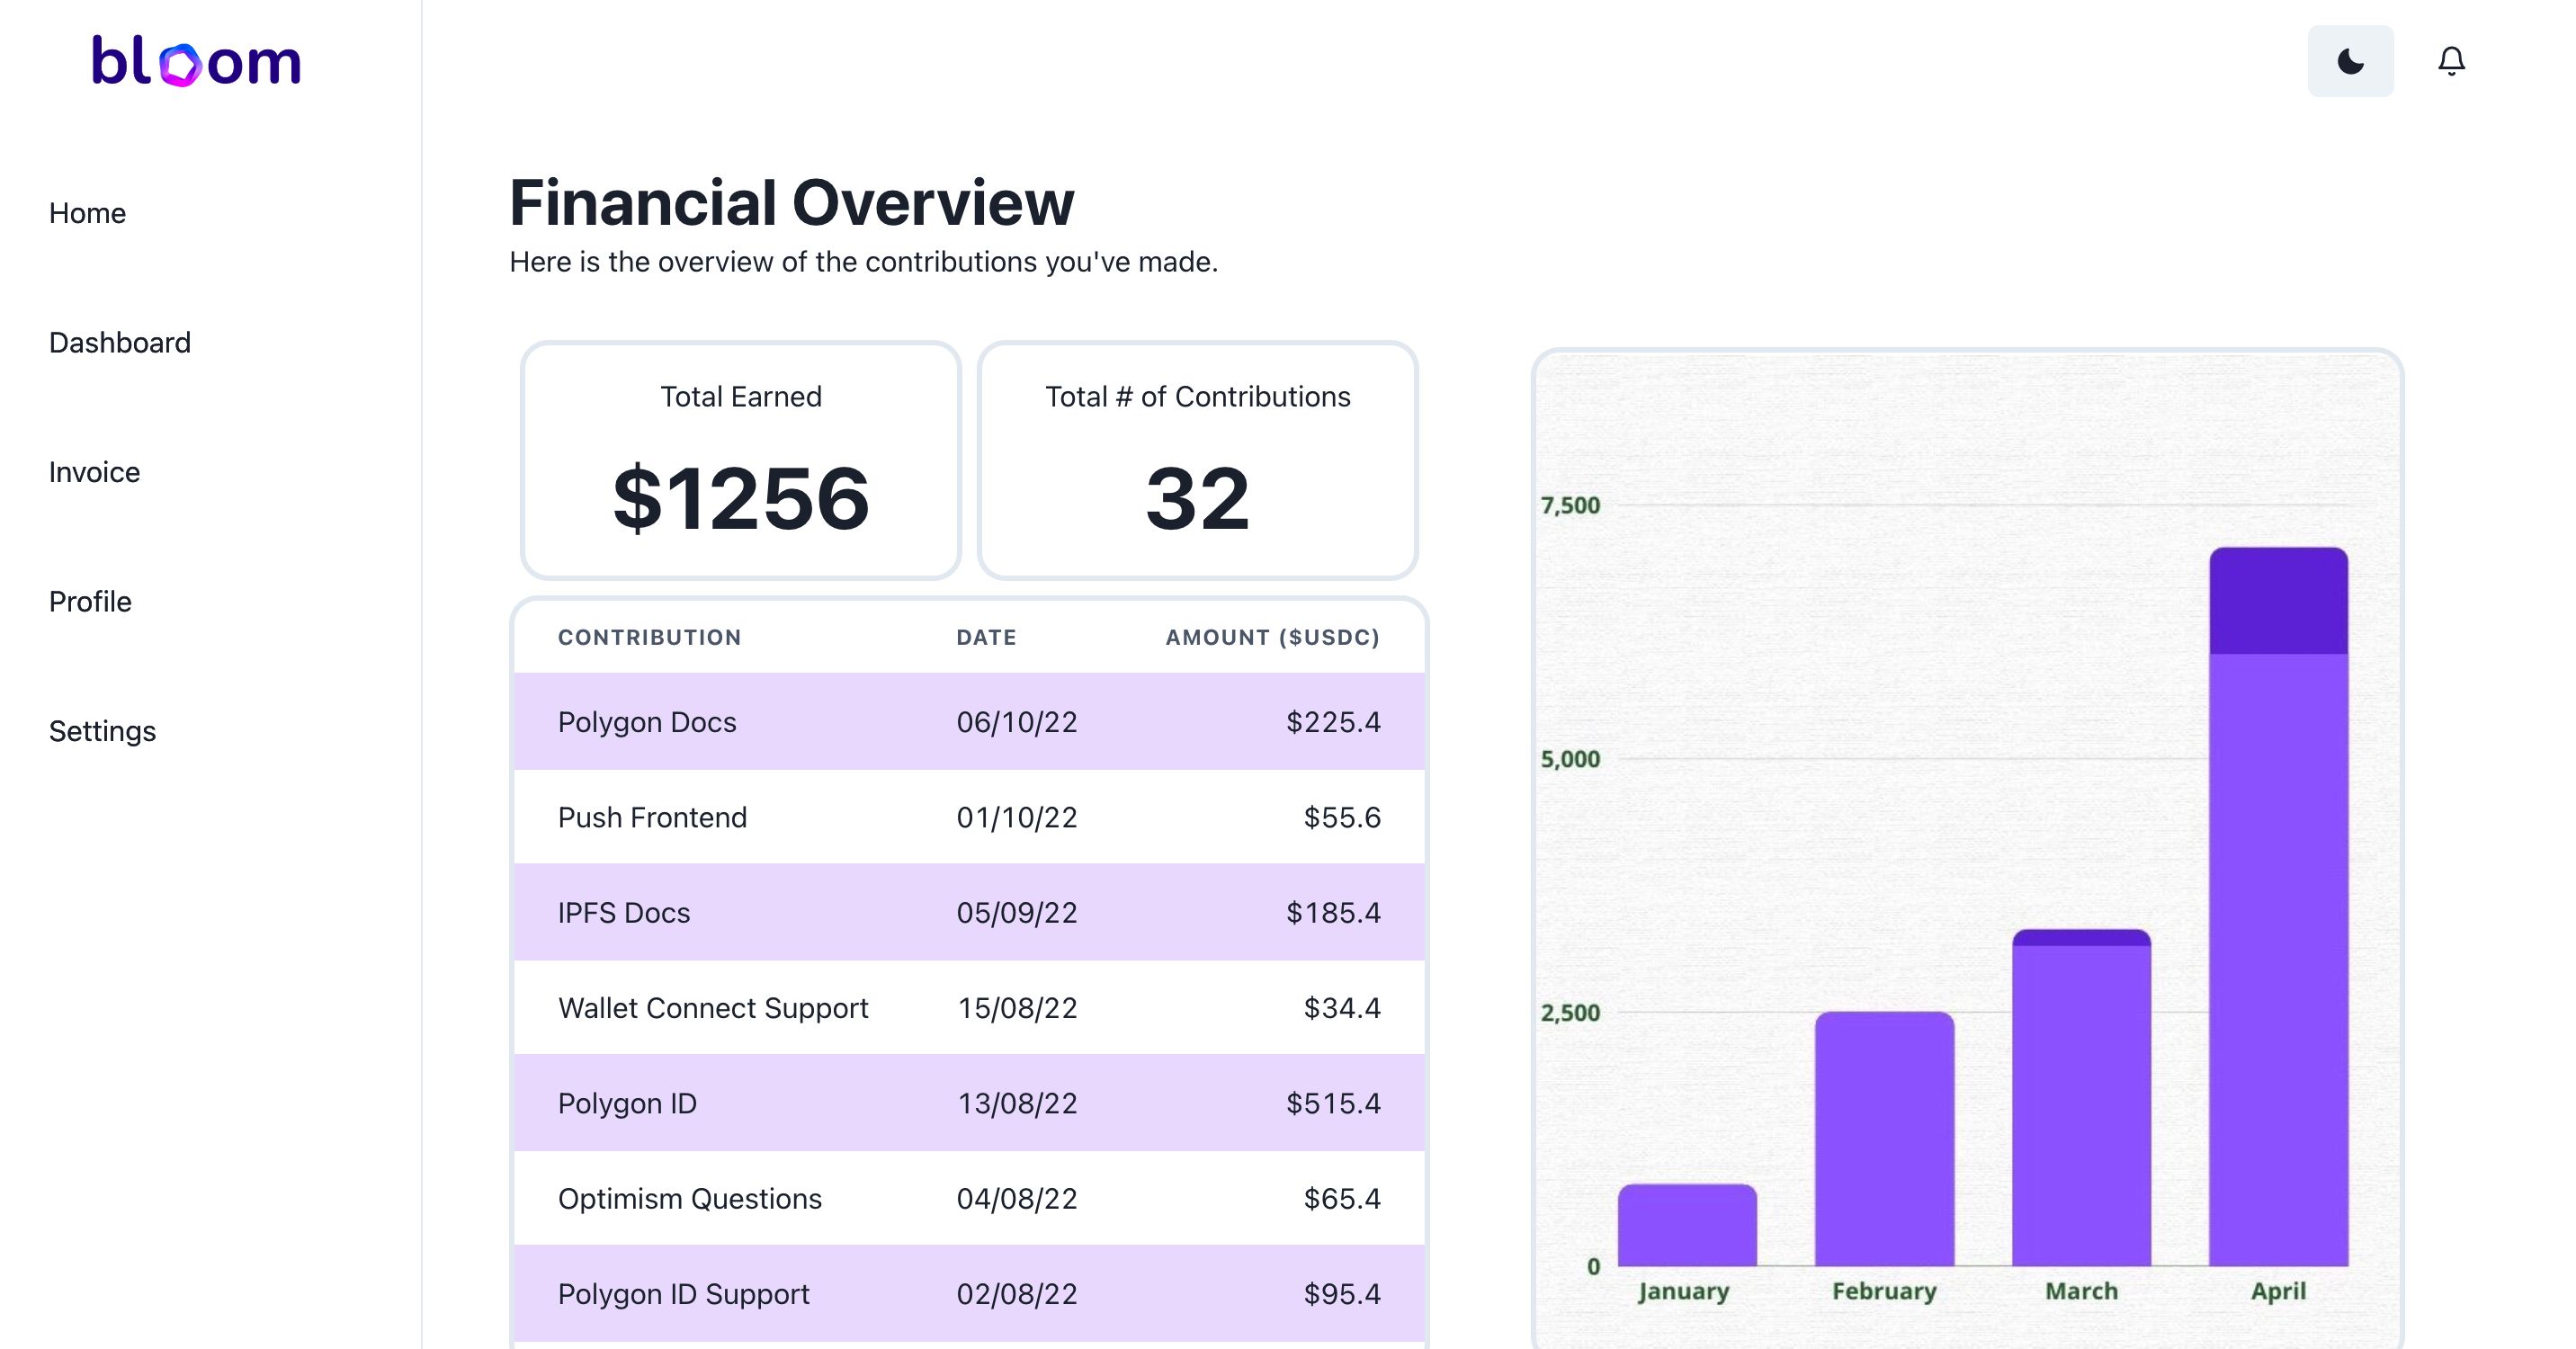Click the April bar in chart
Viewport: 2576px width, 1349px height.
[2278, 906]
